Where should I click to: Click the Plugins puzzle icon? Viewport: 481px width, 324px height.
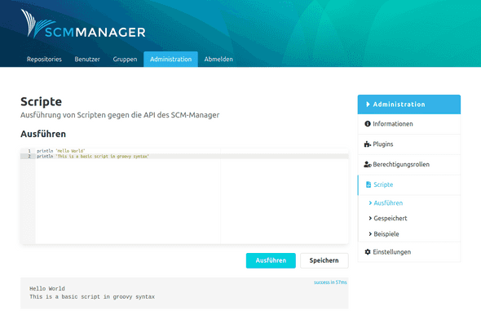[368, 144]
